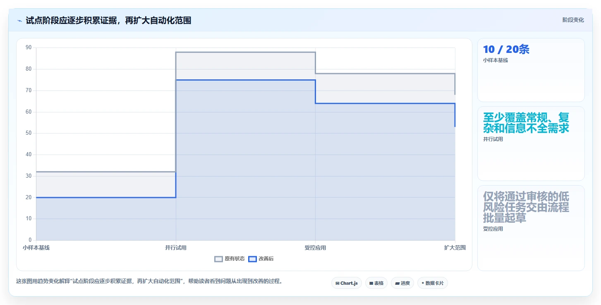Click the blue 改善后 legend color box
This screenshot has width=601, height=305.
[253, 259]
